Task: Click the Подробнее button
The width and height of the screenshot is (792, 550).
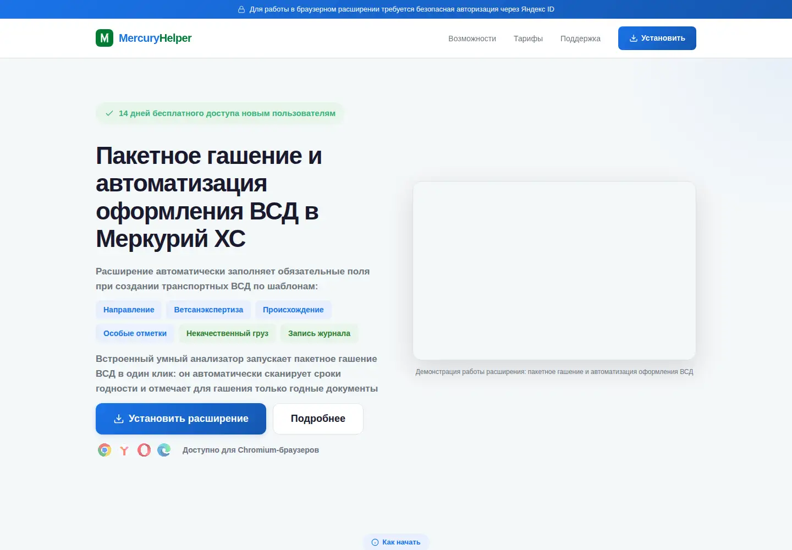Action: point(318,419)
